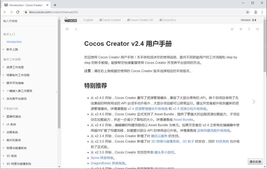This screenshot has width=267, height=169.
Task: Toggle the sidebar with the list icon
Action: point(67,29)
